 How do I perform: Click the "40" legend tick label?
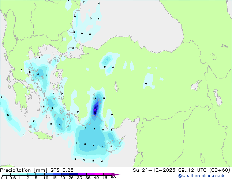tap(96, 178)
